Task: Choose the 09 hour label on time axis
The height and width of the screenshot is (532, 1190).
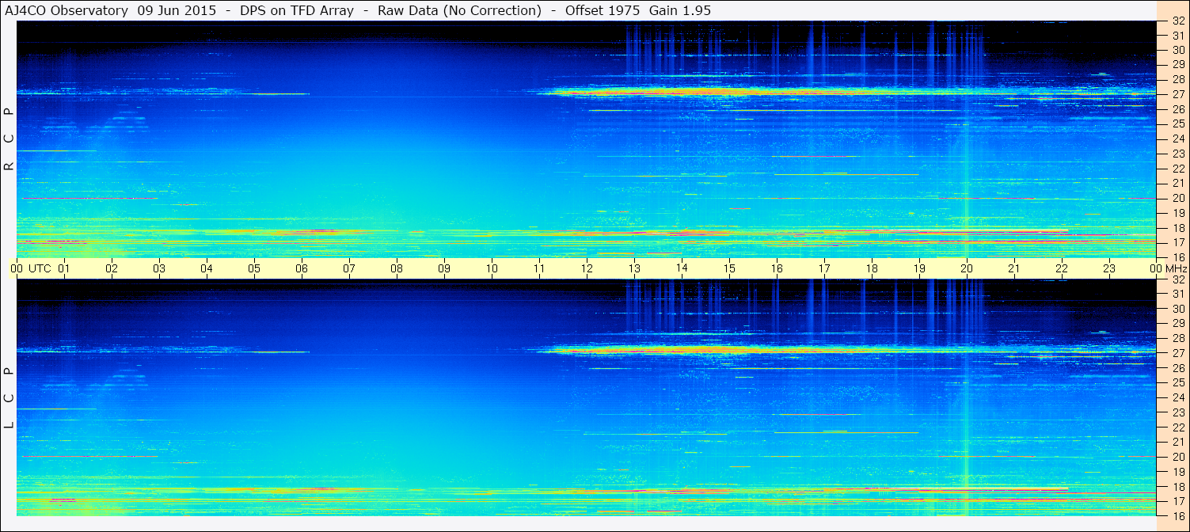Action: point(444,268)
